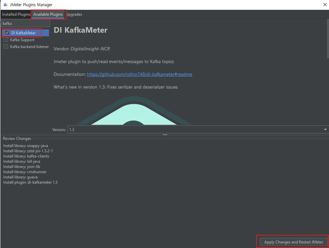Image resolution: width=329 pixels, height=248 pixels.
Task: Click the 'Jmeter plugin to push/read events' description
Action: pyautogui.click(x=114, y=62)
